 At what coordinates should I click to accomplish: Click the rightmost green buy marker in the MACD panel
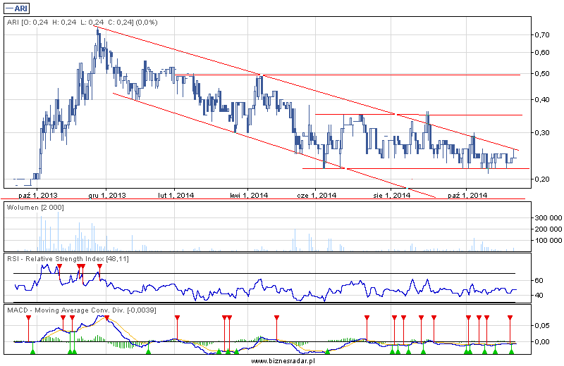[x=512, y=351]
